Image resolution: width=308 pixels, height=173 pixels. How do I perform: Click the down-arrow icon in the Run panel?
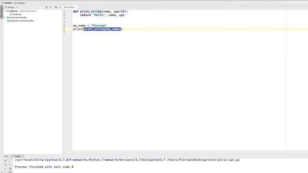pos(11,165)
